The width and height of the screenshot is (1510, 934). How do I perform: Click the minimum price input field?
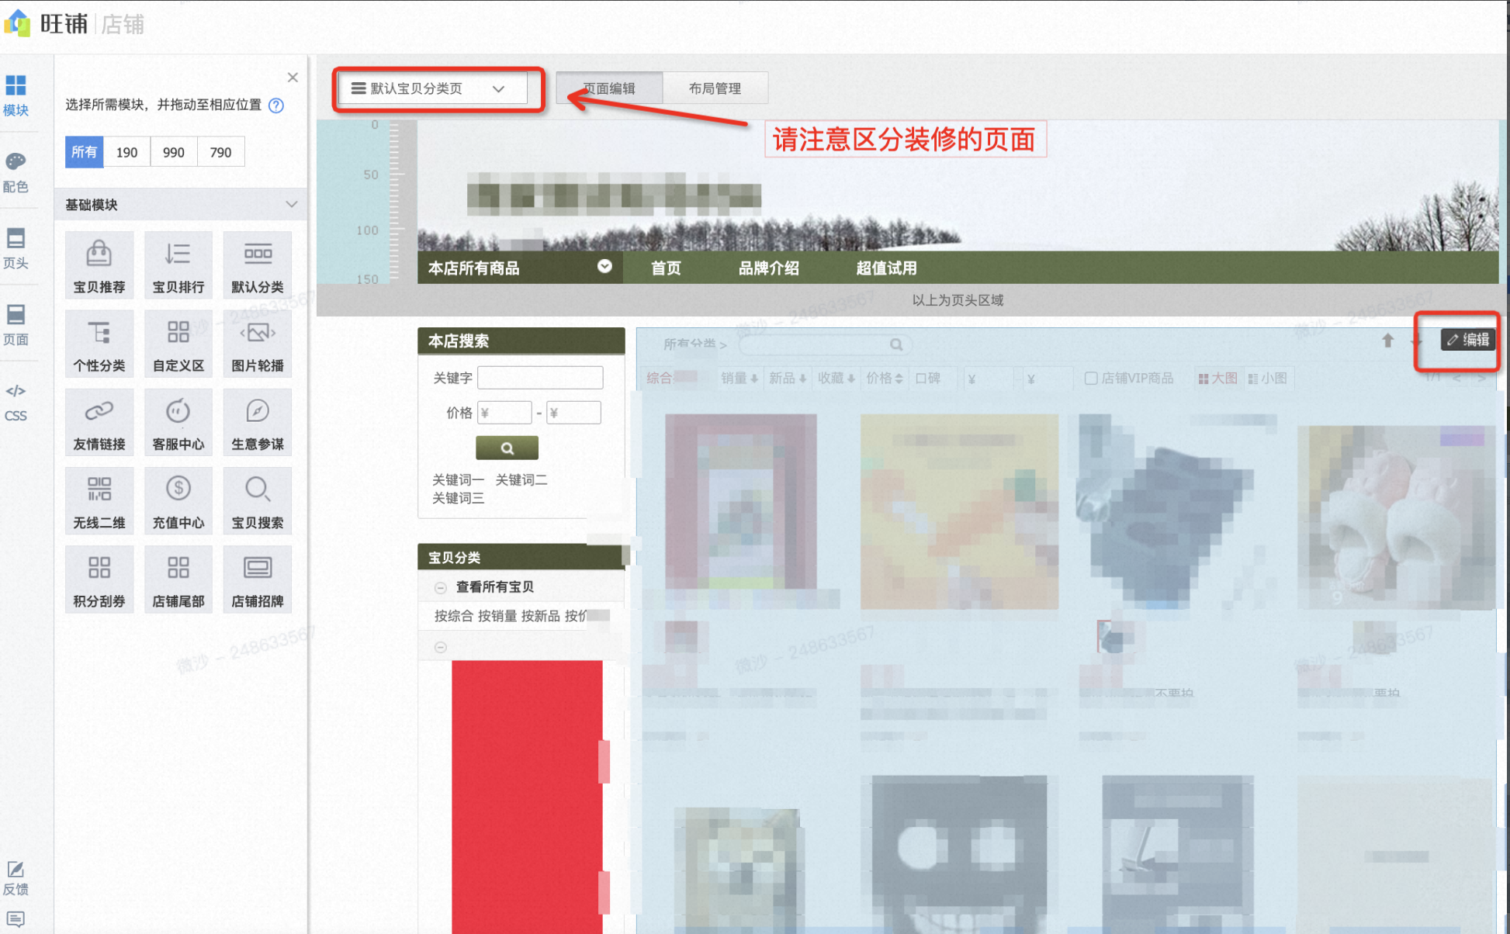(x=504, y=413)
